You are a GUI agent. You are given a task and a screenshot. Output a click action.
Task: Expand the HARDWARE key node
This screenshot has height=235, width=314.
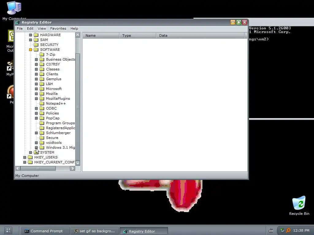[30, 35]
